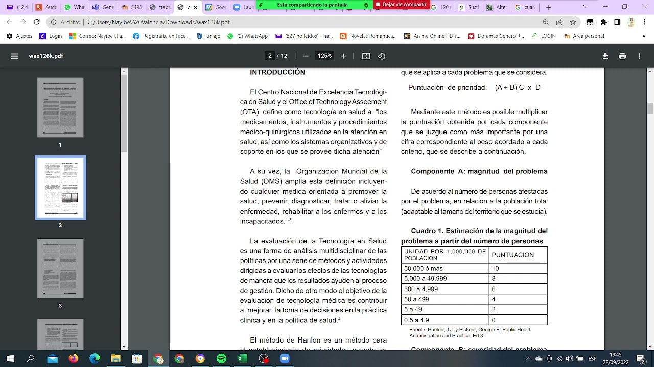Toggle the Chrome side panel
Screen dimensions: 654x367
(x=617, y=22)
